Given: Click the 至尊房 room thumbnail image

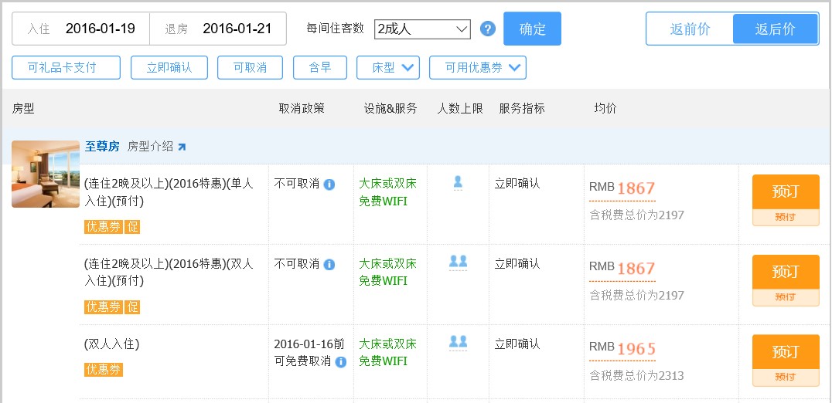Looking at the screenshot, I should [46, 174].
